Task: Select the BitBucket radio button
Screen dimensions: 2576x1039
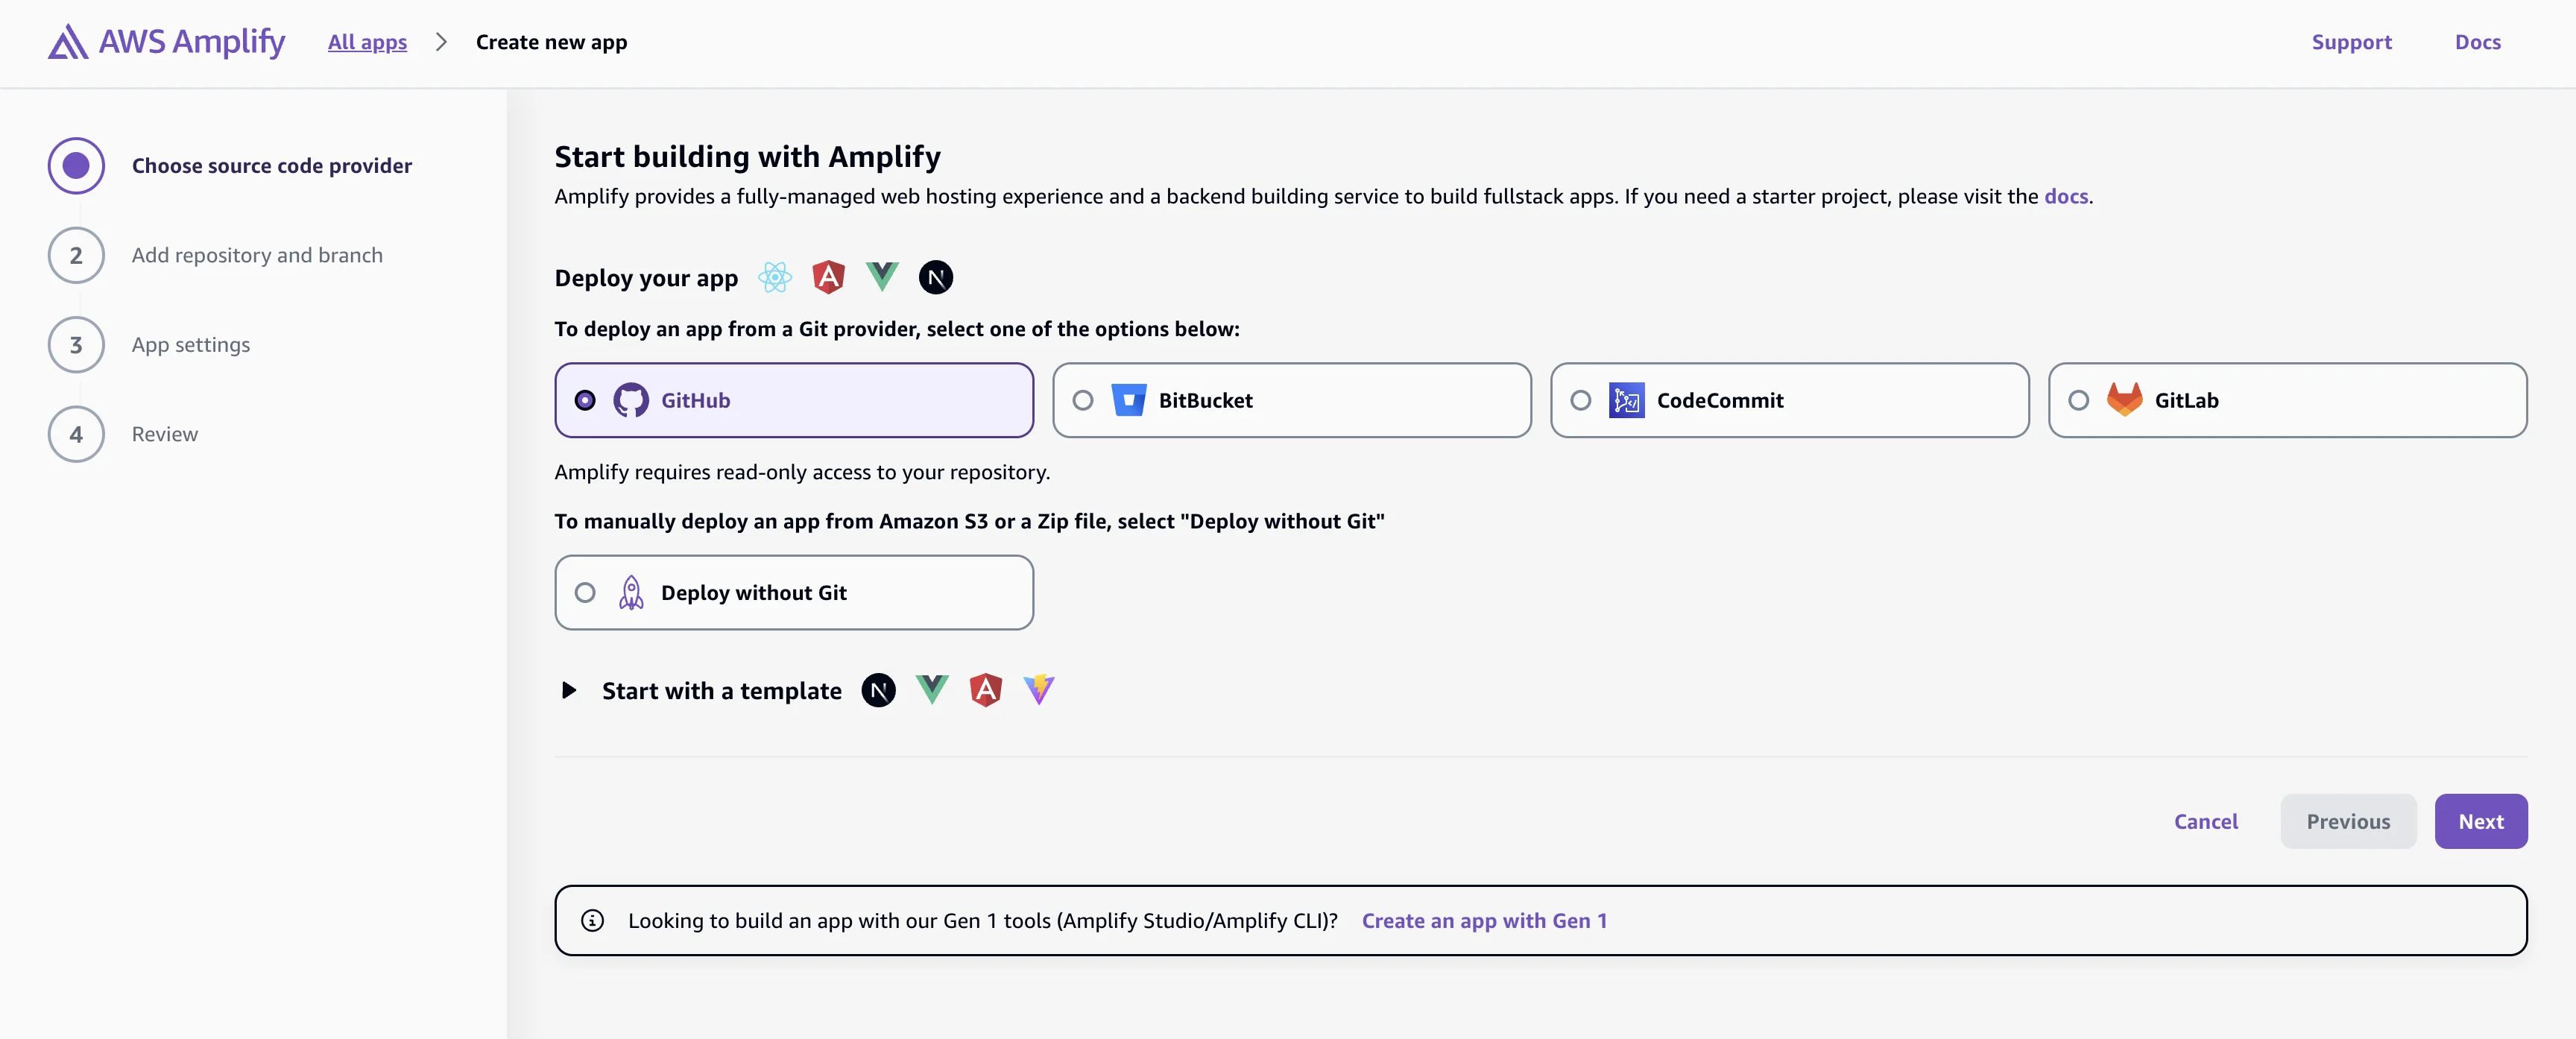Action: (1082, 400)
